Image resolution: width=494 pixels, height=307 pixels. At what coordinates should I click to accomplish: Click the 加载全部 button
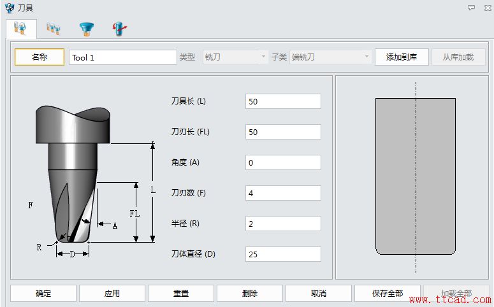[456, 294]
